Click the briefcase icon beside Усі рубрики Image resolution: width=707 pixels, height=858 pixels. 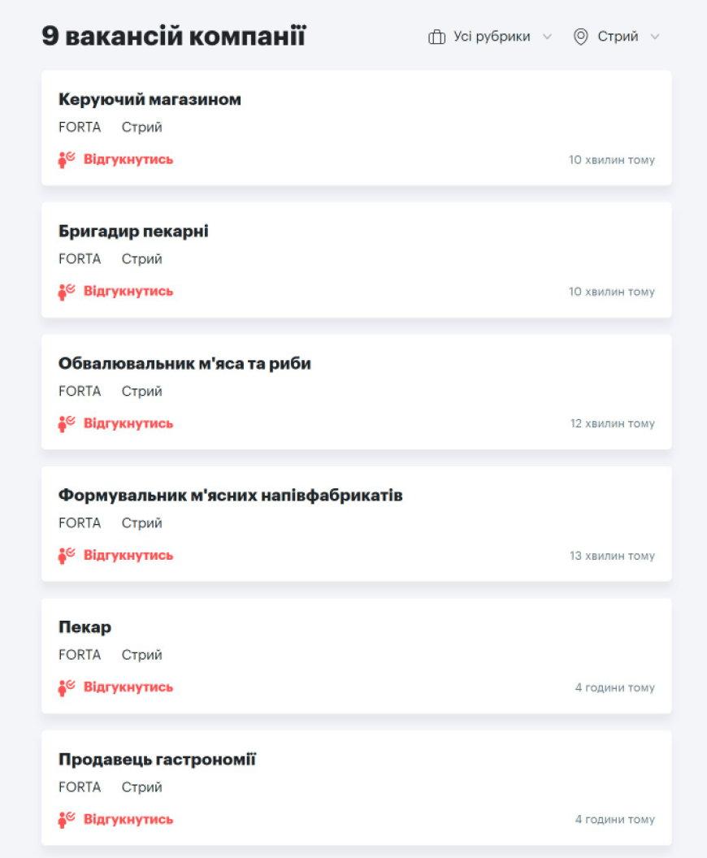437,37
